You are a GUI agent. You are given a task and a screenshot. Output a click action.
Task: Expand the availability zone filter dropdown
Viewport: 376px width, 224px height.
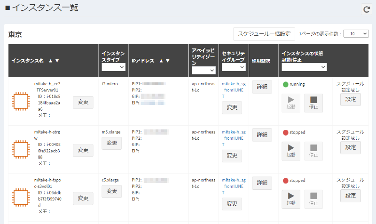(x=203, y=70)
